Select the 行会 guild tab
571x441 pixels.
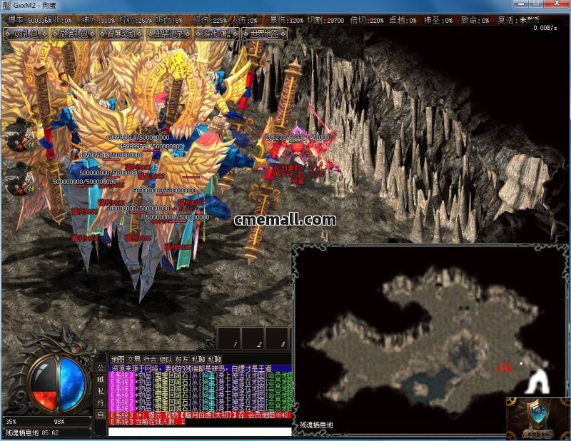[x=151, y=359]
